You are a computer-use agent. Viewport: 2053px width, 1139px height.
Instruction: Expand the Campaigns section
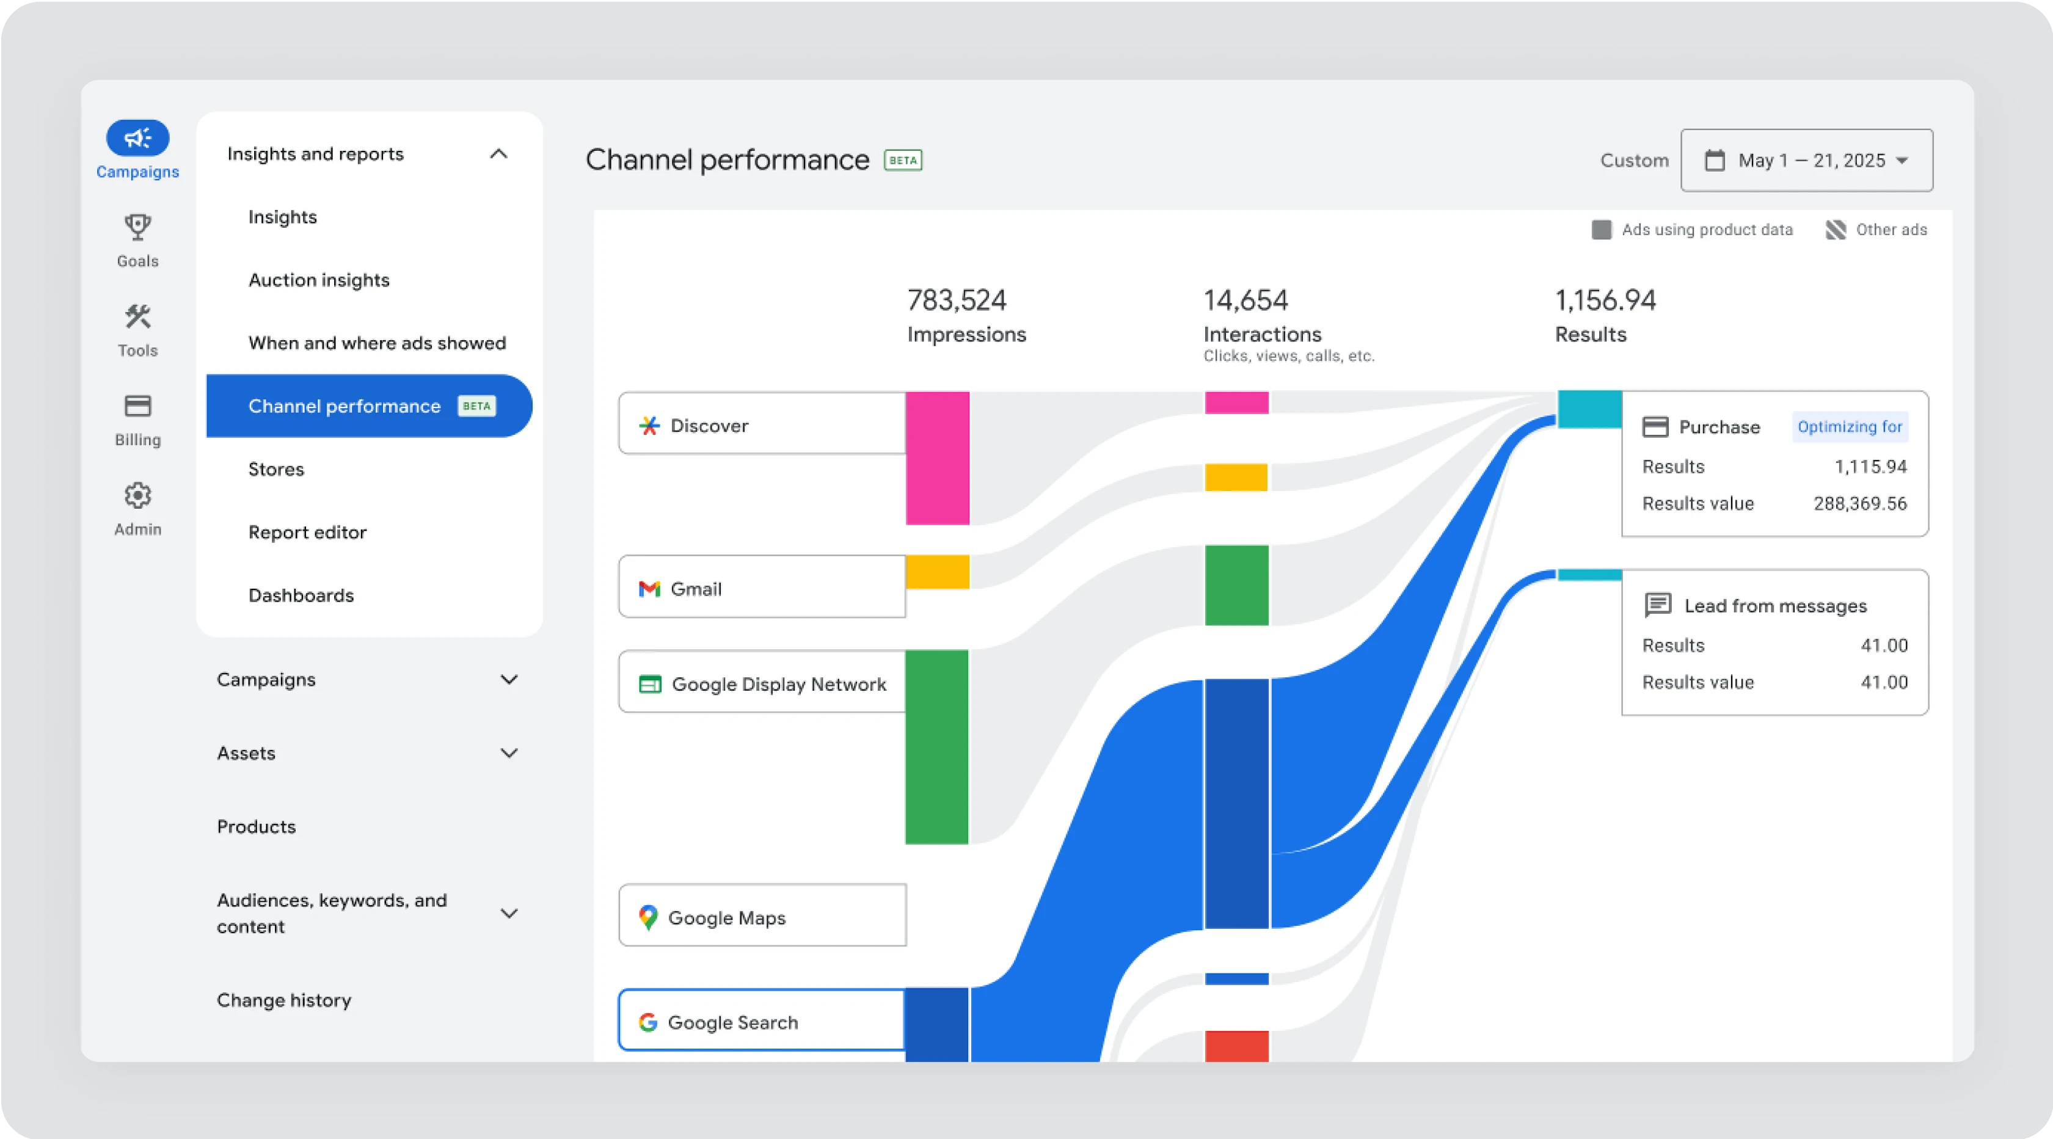(x=508, y=680)
